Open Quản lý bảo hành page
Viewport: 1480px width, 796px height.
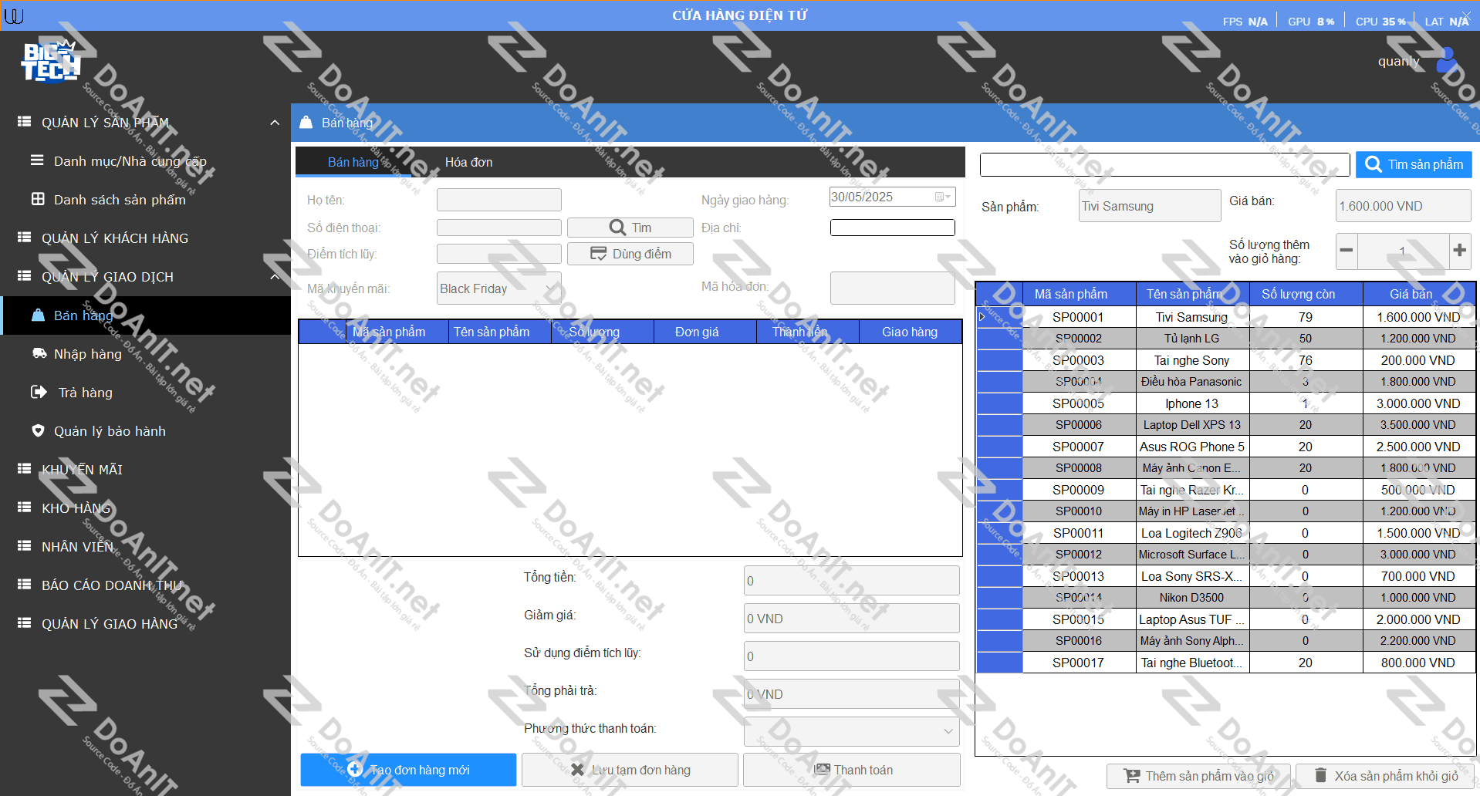coord(109,431)
